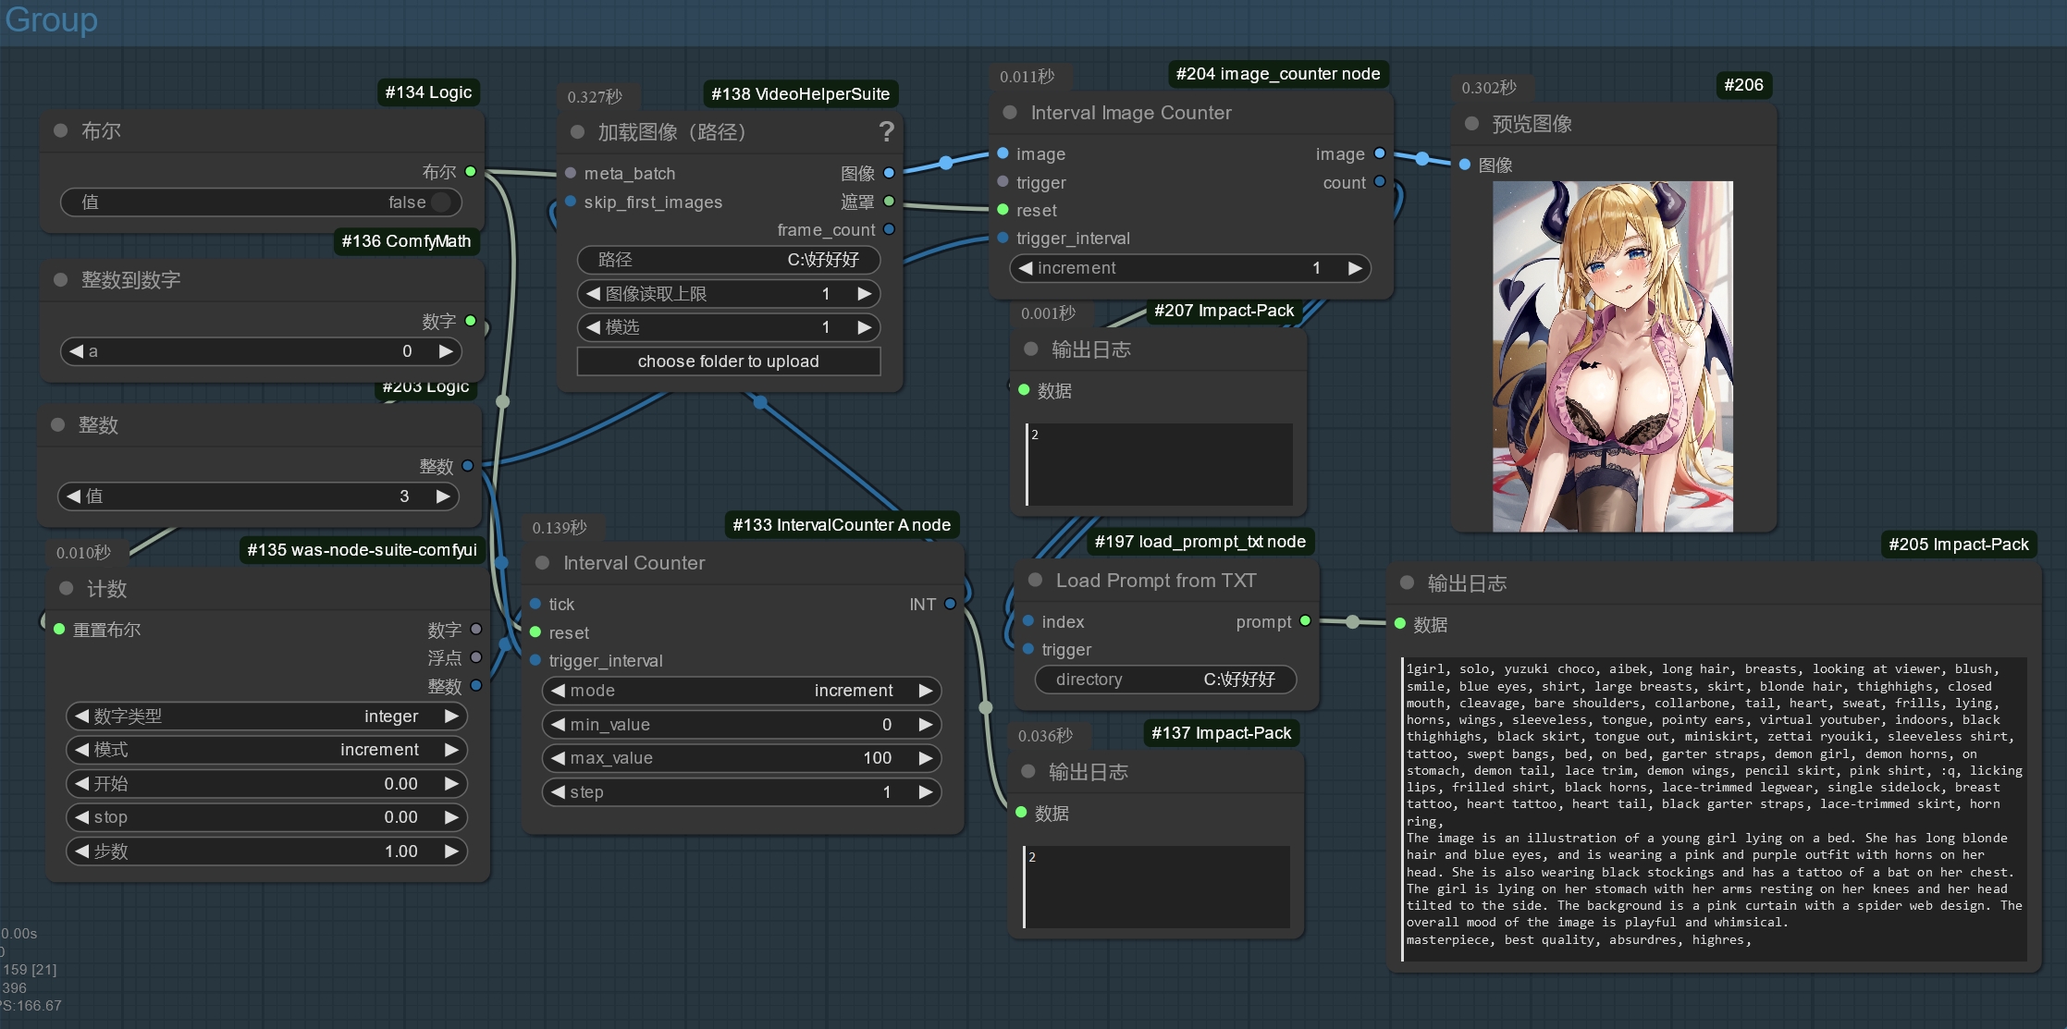Screen dimensions: 2067x1029
Task: Click the reroute dot between 图像 and image link
Action: (945, 163)
